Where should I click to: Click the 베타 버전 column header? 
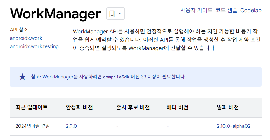pos(177,107)
